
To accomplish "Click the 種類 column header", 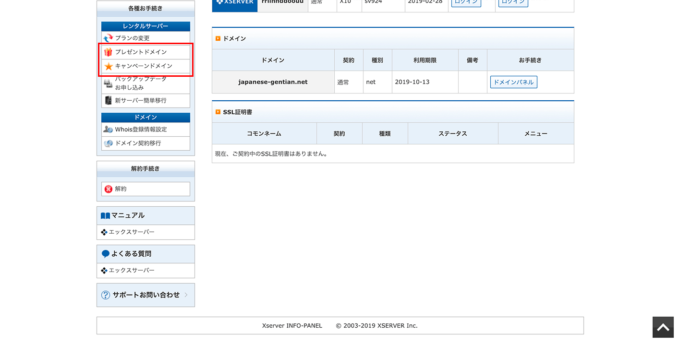I will click(x=385, y=134).
